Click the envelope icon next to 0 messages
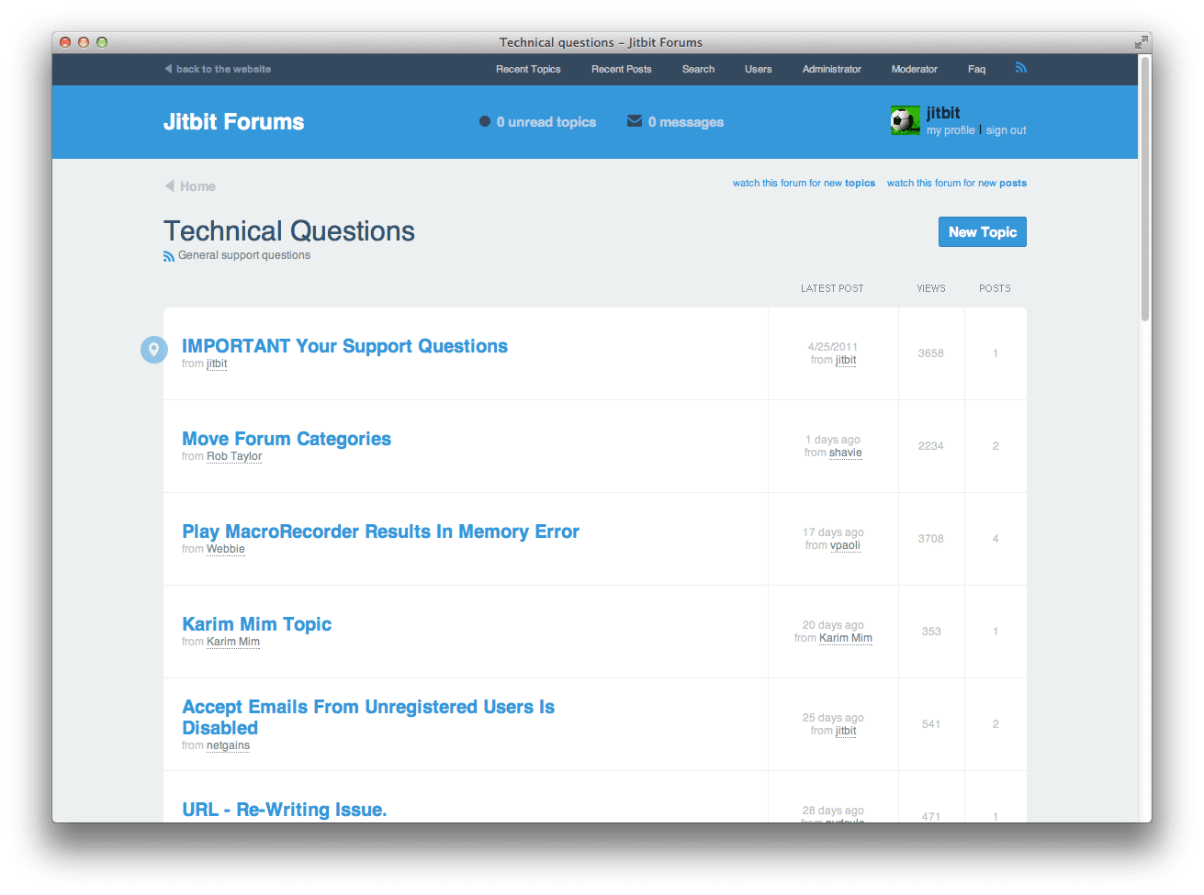This screenshot has width=1204, height=895. (x=634, y=120)
